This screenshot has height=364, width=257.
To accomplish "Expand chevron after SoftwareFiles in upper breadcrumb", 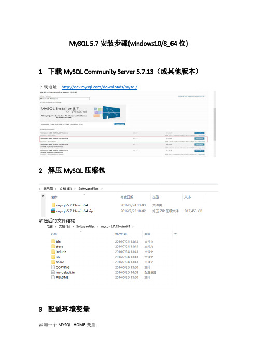I will 102,189.
